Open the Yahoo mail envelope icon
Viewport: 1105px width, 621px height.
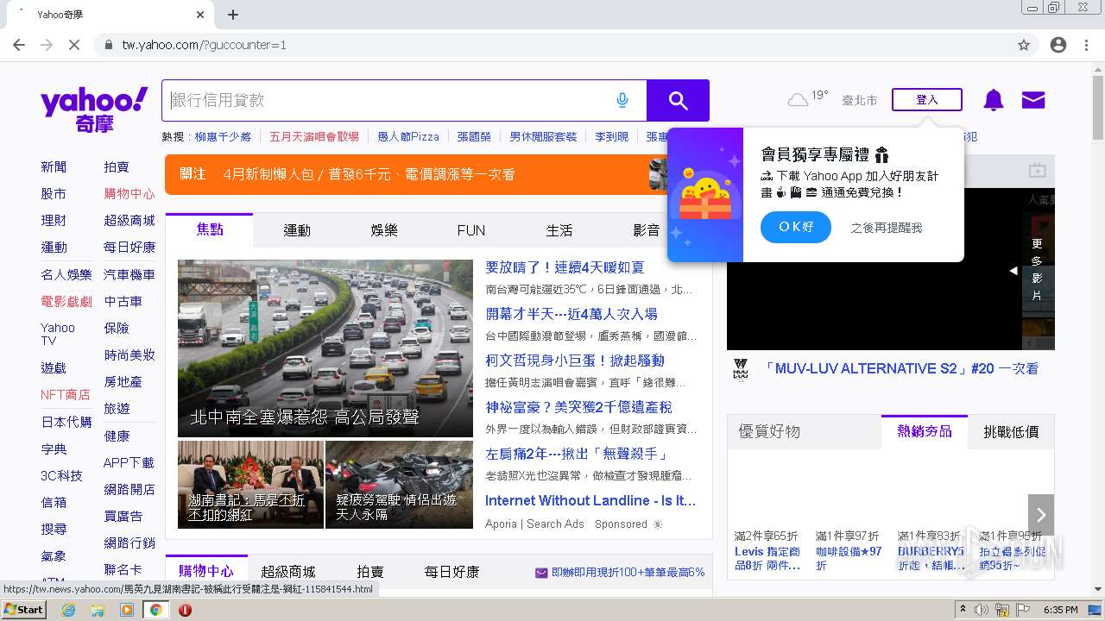[1033, 100]
